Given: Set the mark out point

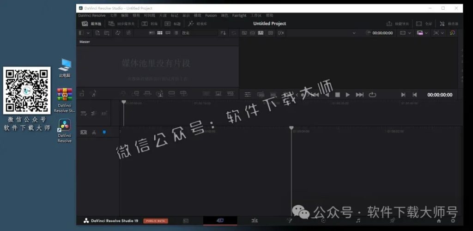Looking at the screenshot, I should 415,95.
